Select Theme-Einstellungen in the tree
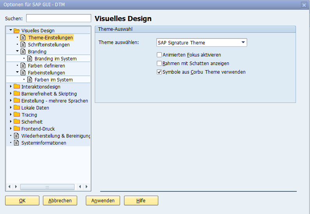The image size is (310, 214). tap(50, 38)
